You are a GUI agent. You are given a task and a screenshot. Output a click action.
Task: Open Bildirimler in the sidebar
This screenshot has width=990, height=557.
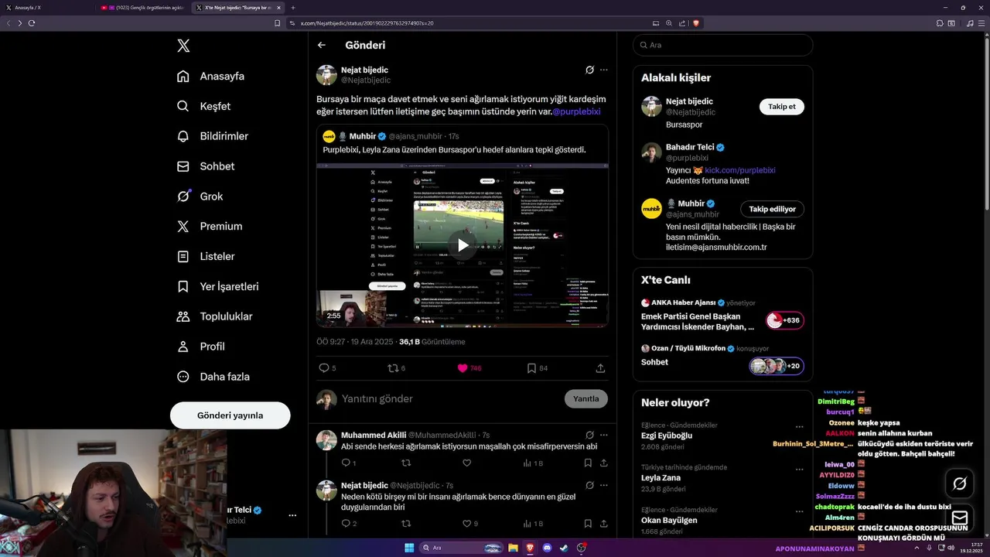[x=213, y=136]
